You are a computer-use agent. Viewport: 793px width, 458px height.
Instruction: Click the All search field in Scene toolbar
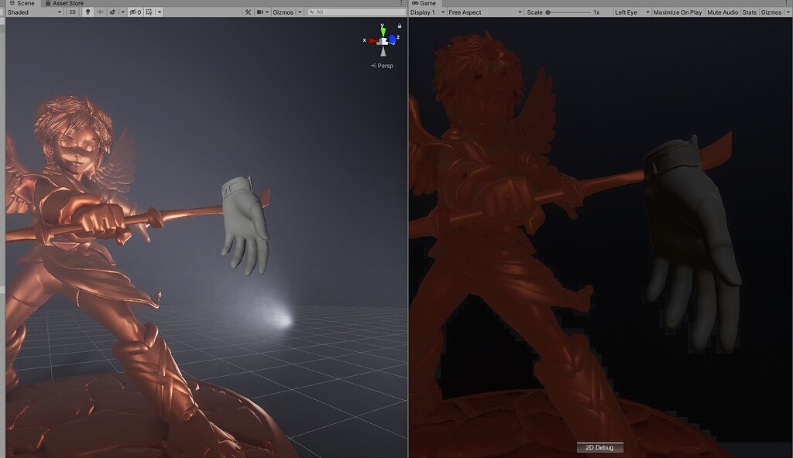352,12
